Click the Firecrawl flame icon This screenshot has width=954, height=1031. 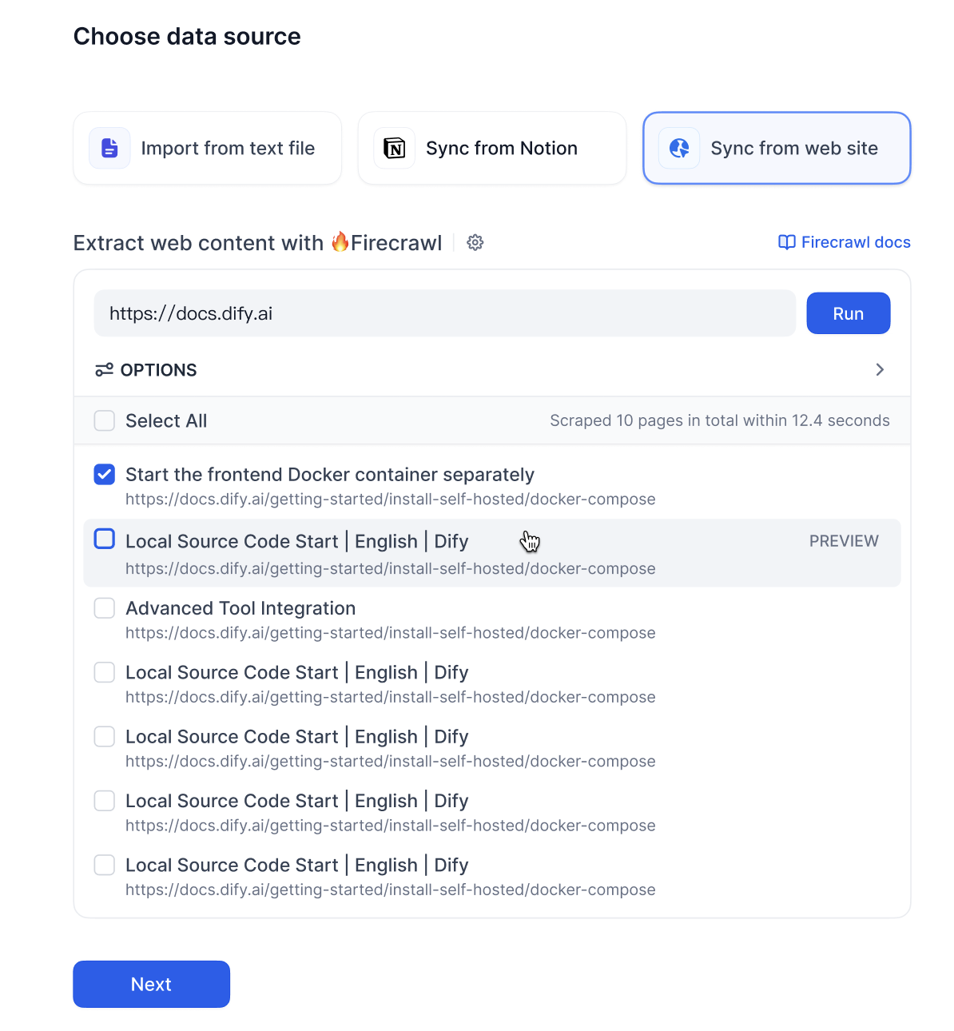pyautogui.click(x=341, y=241)
